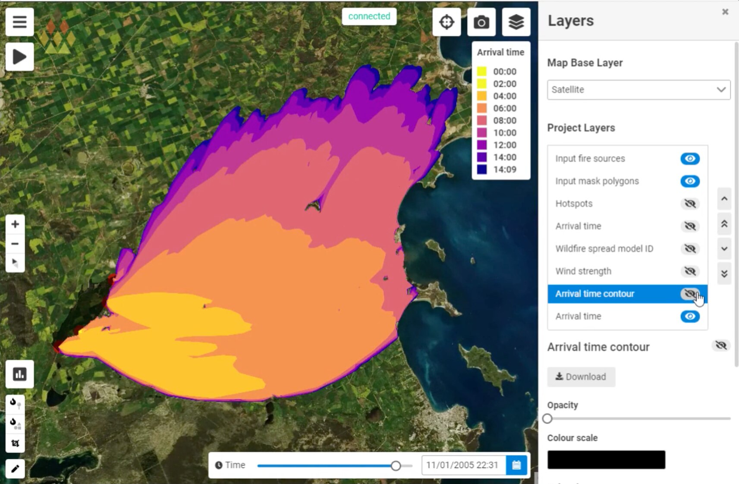The height and width of the screenshot is (484, 739).
Task: Select the Wildfire spread model ID layer
Action: 604,249
